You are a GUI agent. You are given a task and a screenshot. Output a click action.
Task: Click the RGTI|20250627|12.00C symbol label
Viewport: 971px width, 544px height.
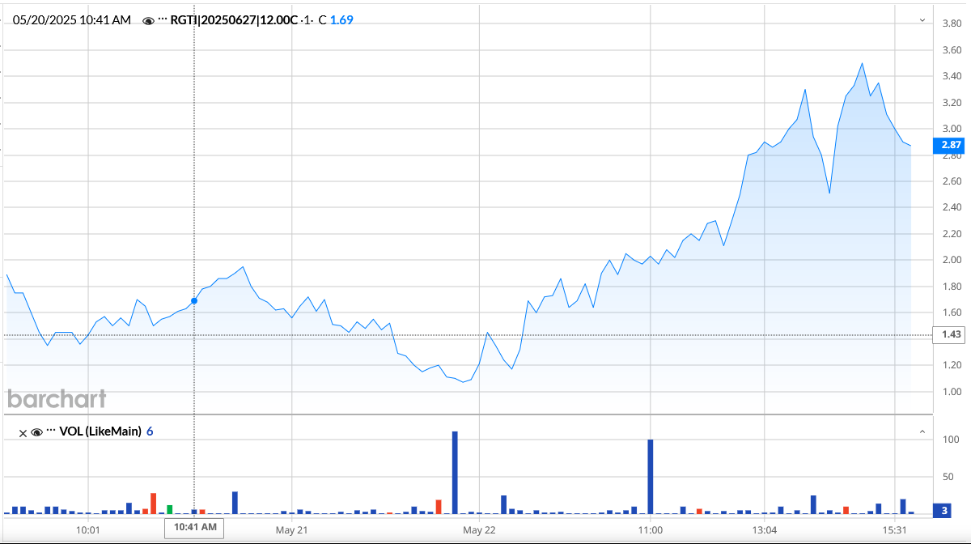(235, 20)
